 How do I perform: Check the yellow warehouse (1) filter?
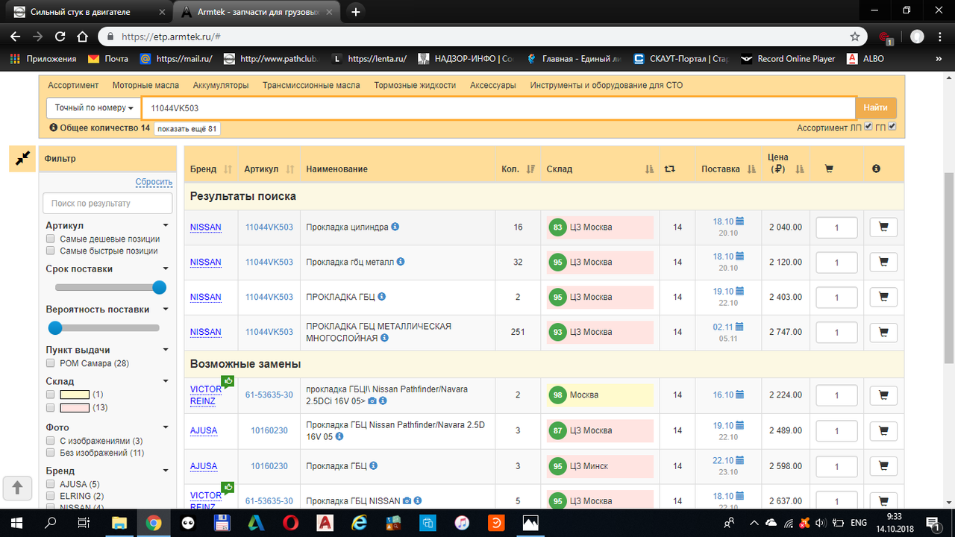(x=50, y=395)
